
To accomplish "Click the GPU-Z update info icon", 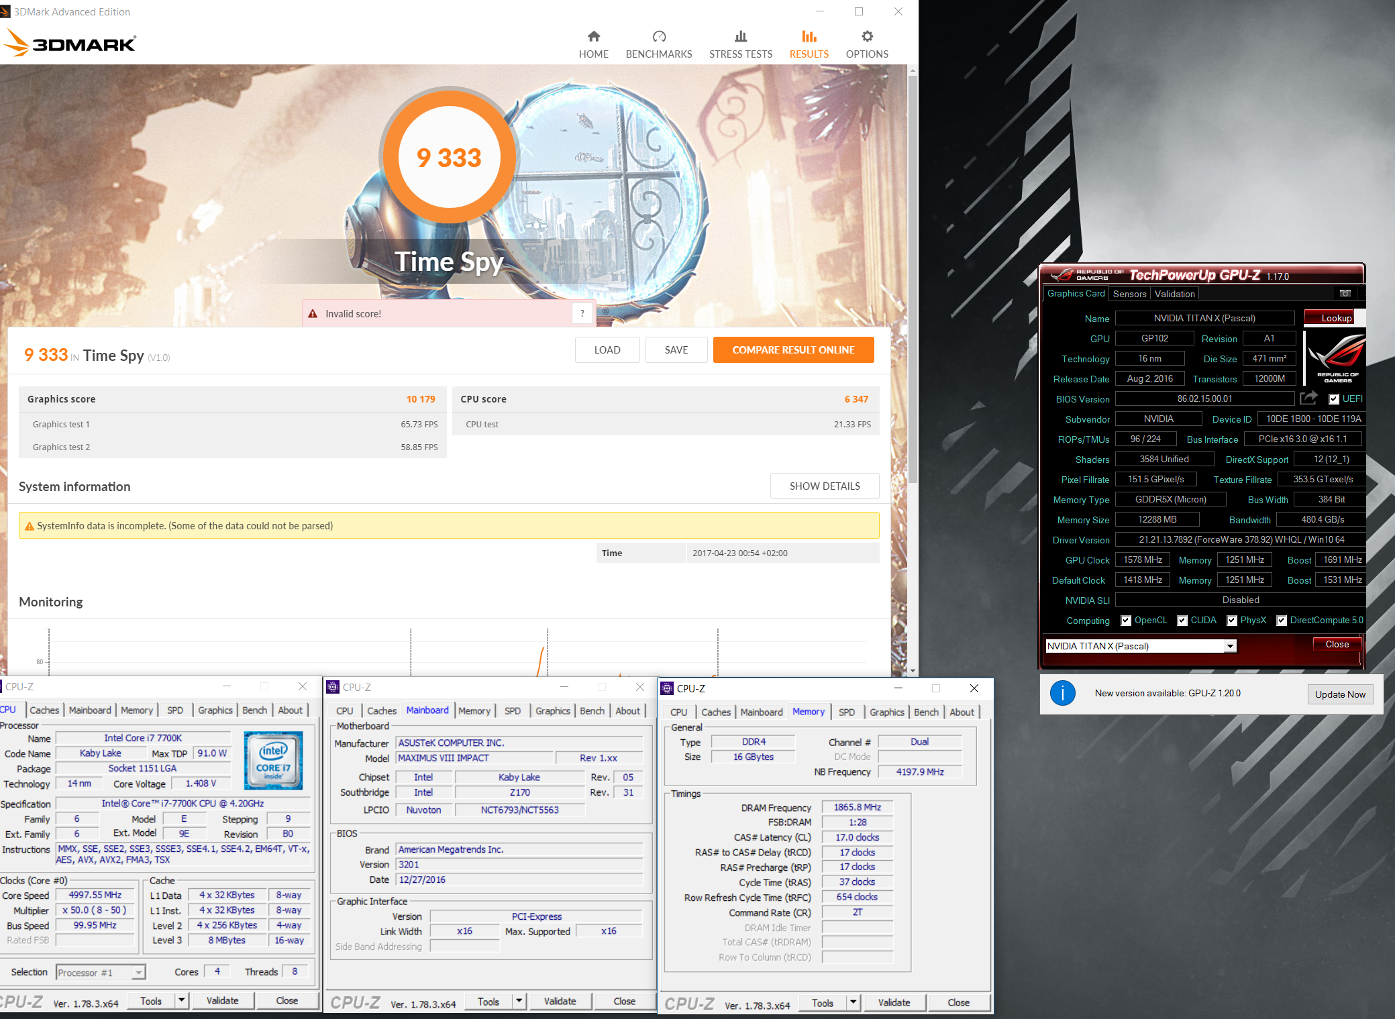I will 1063,693.
